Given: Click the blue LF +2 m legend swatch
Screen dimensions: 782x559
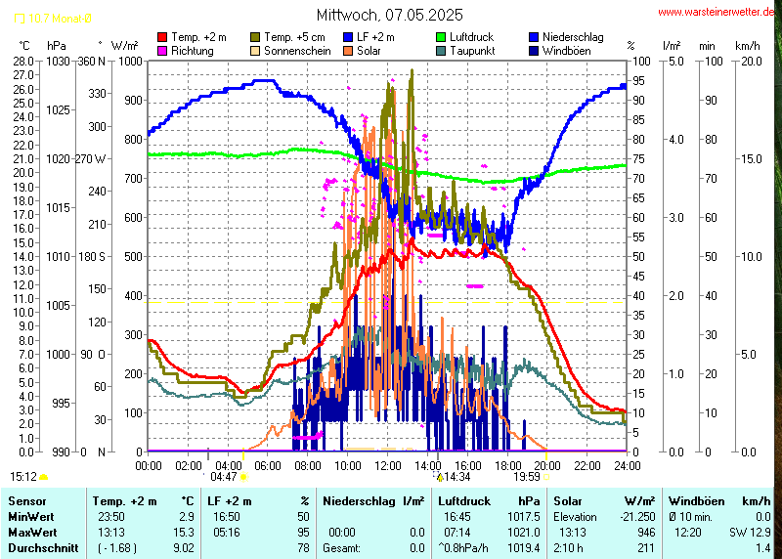Looking at the screenshot, I should click(x=348, y=37).
